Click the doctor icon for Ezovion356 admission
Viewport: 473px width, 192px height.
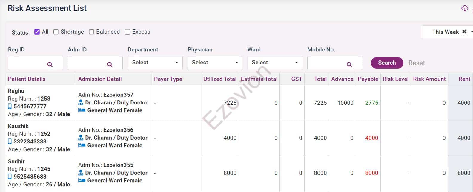[81, 138]
